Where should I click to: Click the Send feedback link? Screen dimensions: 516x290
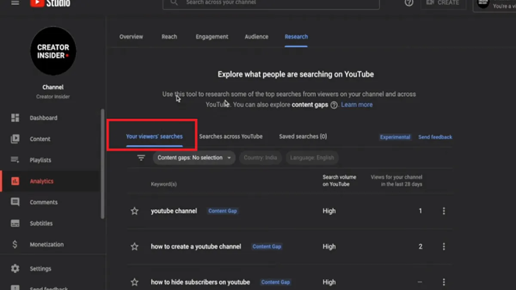coord(435,137)
